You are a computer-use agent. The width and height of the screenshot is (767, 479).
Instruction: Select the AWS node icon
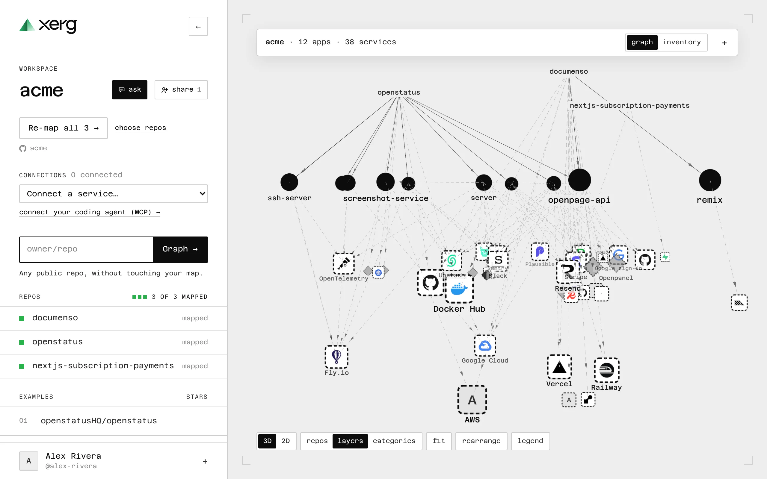pyautogui.click(x=472, y=400)
